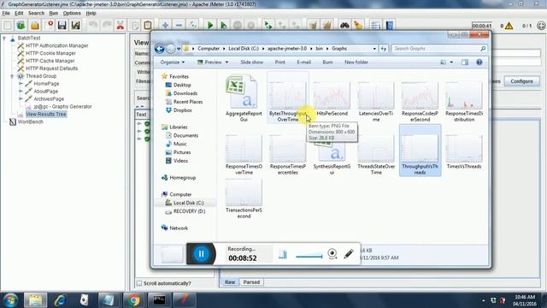This screenshot has height=308, width=547.
Task: Select the TransactionsPerSecond graph file
Action: pyautogui.click(x=244, y=198)
